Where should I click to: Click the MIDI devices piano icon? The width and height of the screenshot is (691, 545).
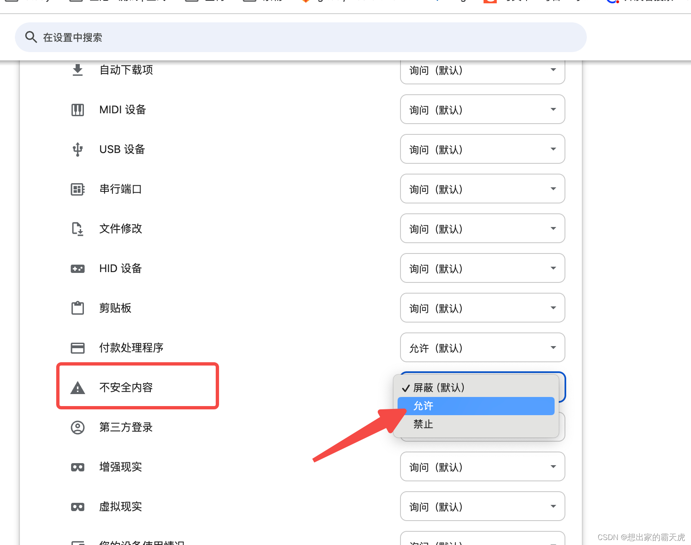[78, 110]
